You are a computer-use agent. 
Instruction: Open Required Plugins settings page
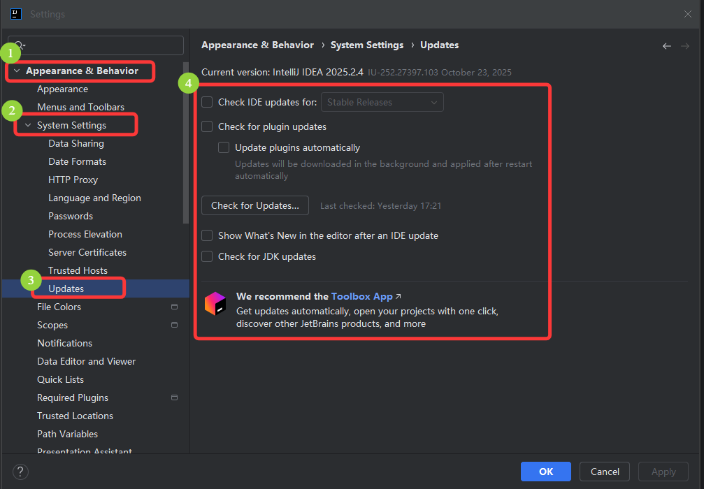click(x=73, y=397)
